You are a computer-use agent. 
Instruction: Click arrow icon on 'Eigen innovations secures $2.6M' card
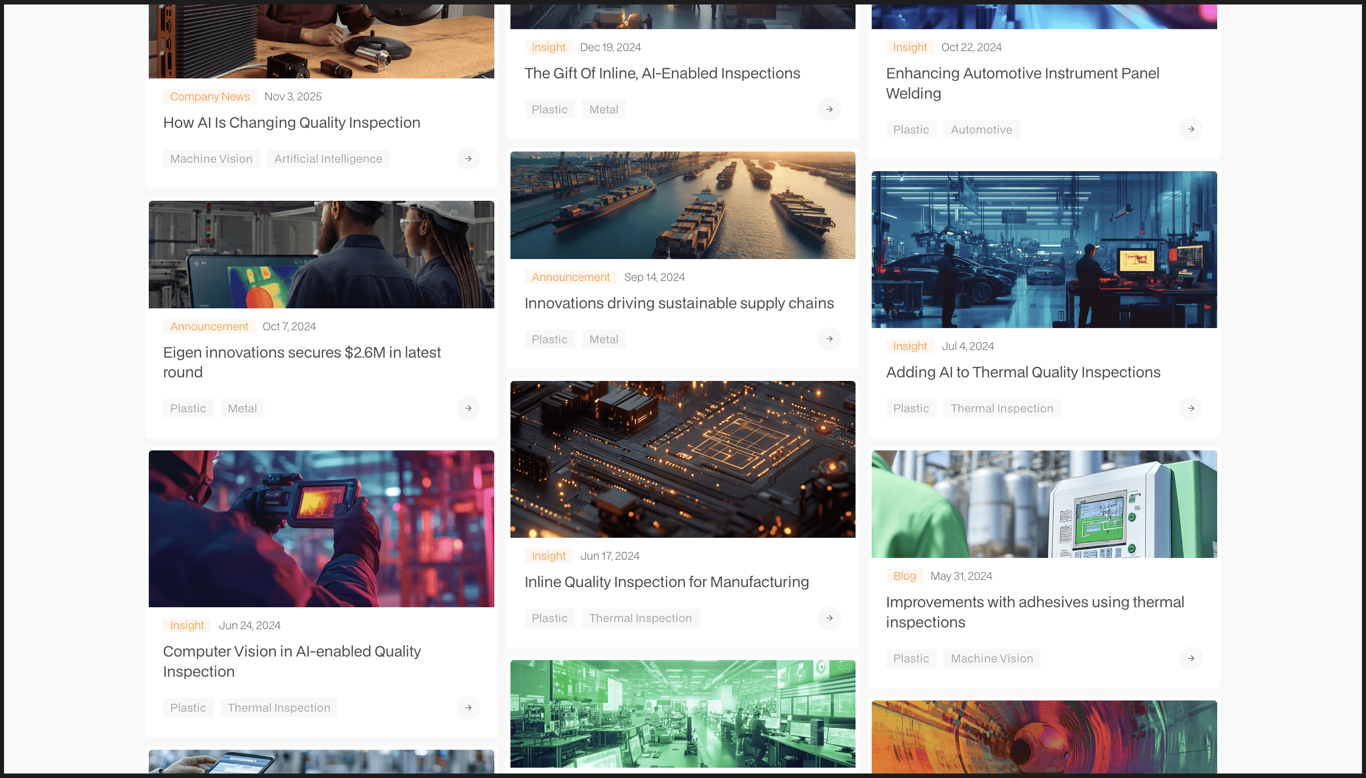click(468, 408)
